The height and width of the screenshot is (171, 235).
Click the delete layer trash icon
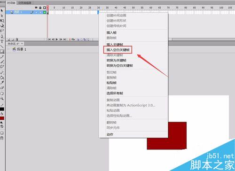pyautogui.click(x=17, y=39)
